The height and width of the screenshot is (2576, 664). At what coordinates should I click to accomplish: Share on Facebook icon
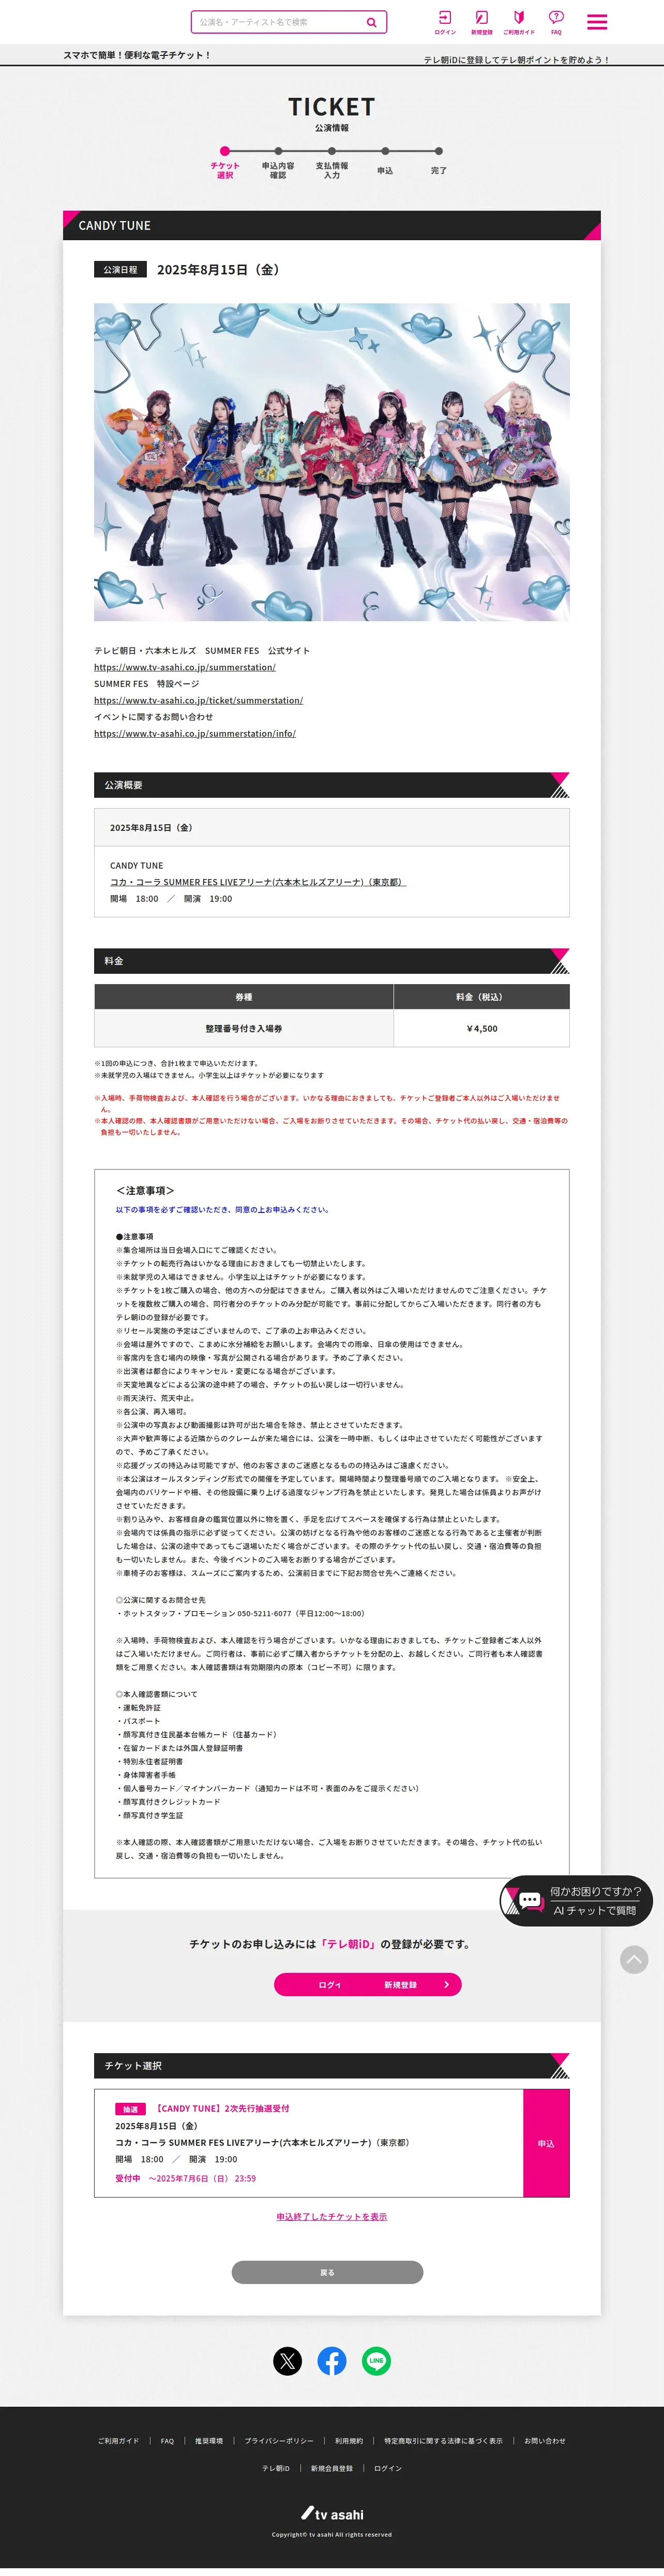click(x=331, y=2361)
